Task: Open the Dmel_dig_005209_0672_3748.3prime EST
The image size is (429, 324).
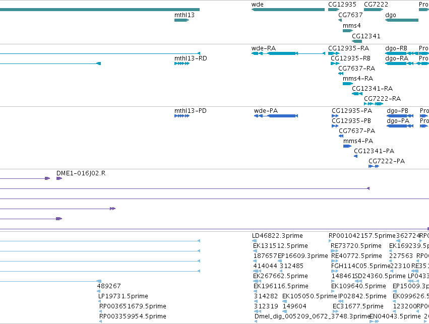Action: coord(256,321)
